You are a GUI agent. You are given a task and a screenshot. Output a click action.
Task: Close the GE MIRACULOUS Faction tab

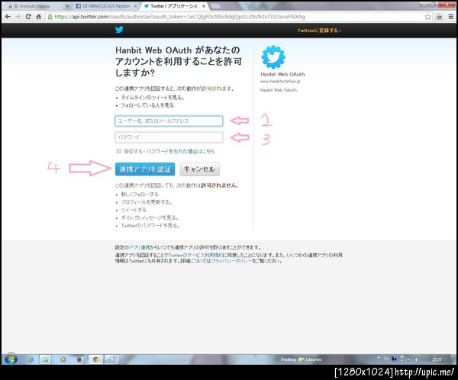tap(135, 6)
